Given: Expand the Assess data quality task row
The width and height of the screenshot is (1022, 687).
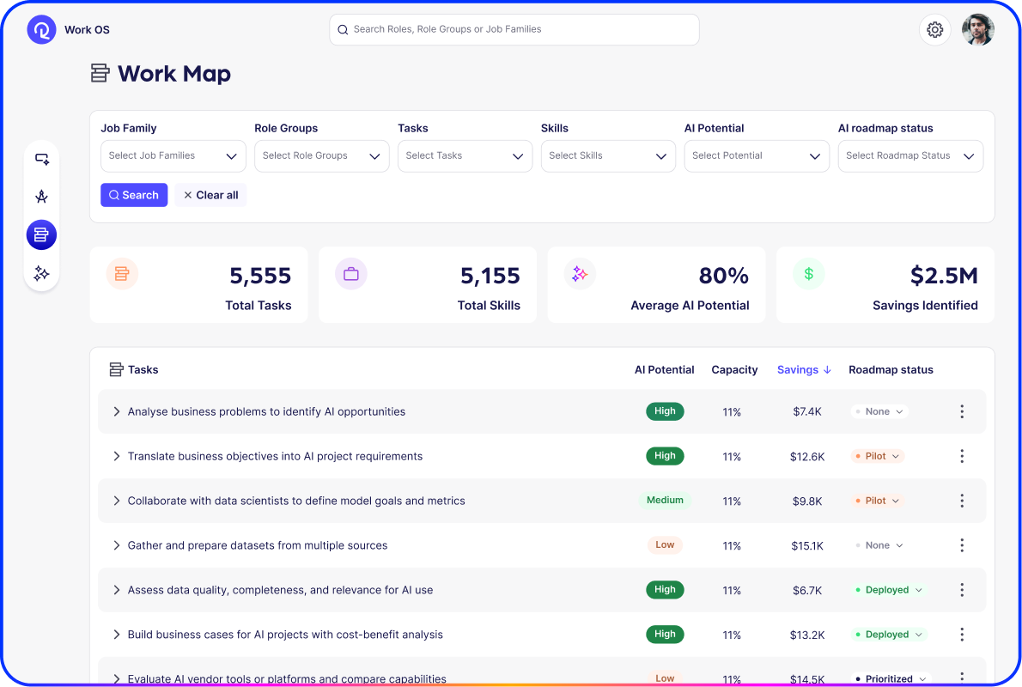Looking at the screenshot, I should click(x=117, y=590).
